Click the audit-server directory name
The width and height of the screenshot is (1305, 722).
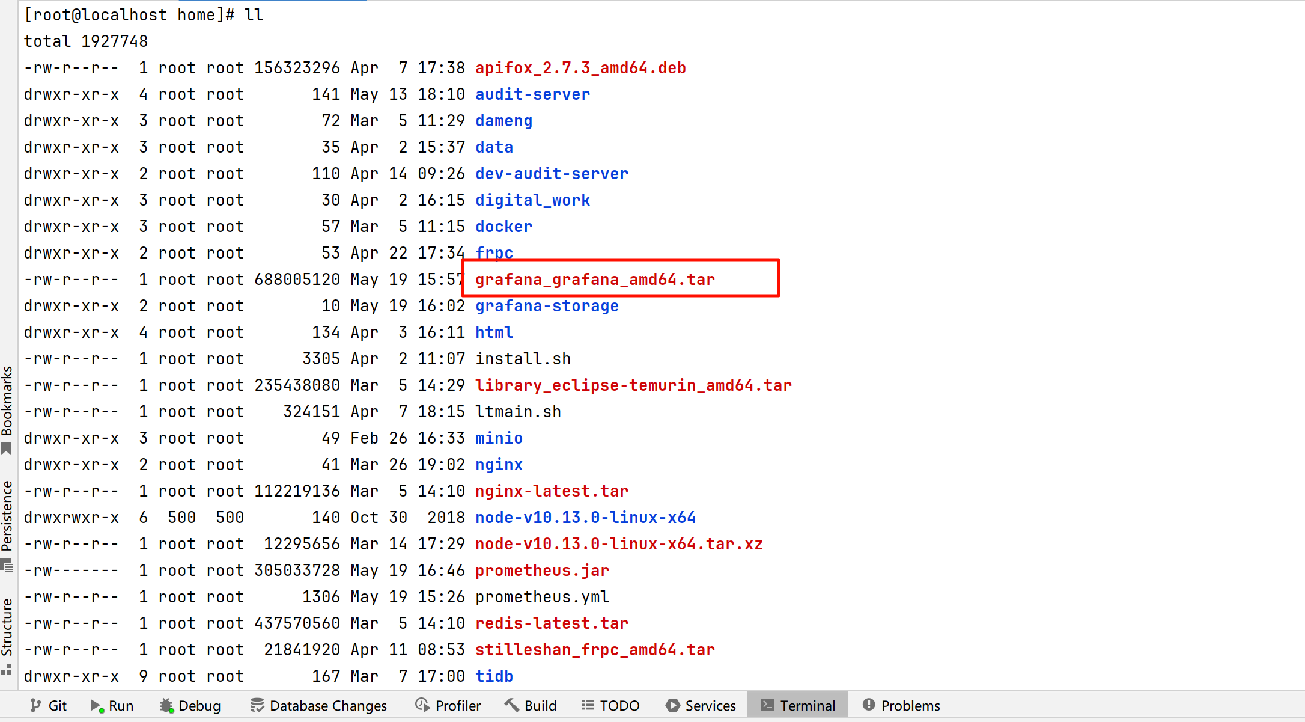click(532, 94)
